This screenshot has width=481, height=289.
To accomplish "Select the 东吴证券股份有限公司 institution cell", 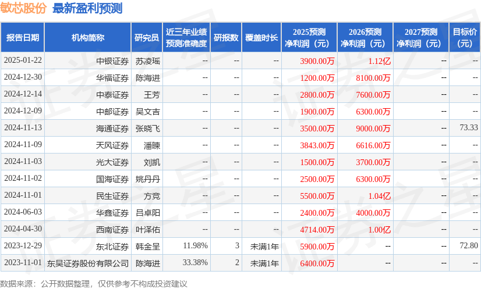I will pyautogui.click(x=88, y=263).
